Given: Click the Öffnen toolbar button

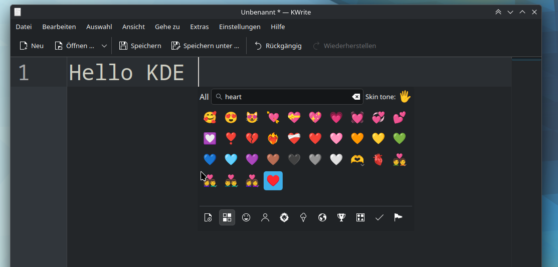Looking at the screenshot, I should coord(75,46).
